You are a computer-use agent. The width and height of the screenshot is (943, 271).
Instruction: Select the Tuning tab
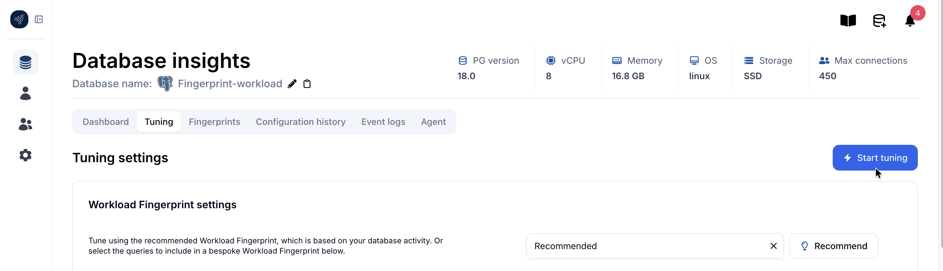point(158,122)
